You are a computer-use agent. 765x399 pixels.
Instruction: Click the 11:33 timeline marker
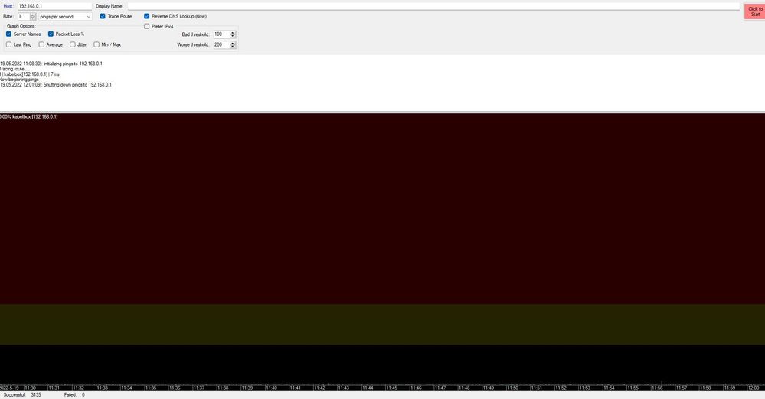click(103, 388)
